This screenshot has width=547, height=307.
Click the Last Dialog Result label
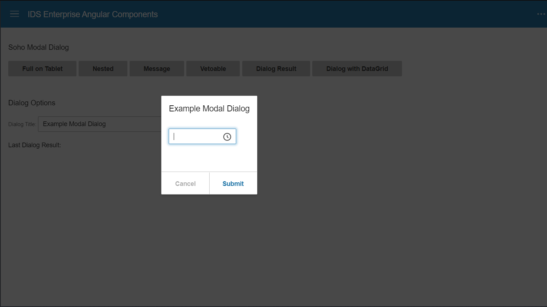click(x=34, y=145)
